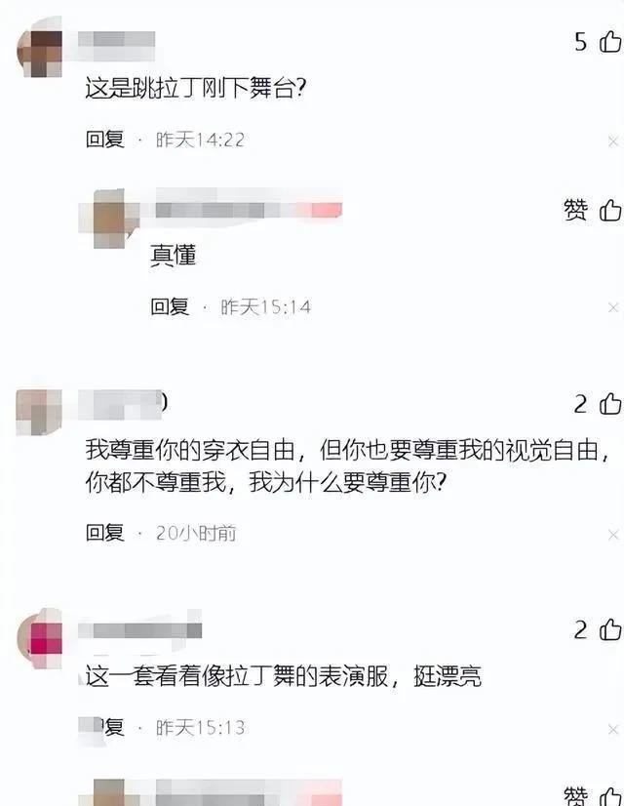624x806 pixels.
Task: Dismiss the comment posted yesterday at 14:22
Action: coord(612,141)
